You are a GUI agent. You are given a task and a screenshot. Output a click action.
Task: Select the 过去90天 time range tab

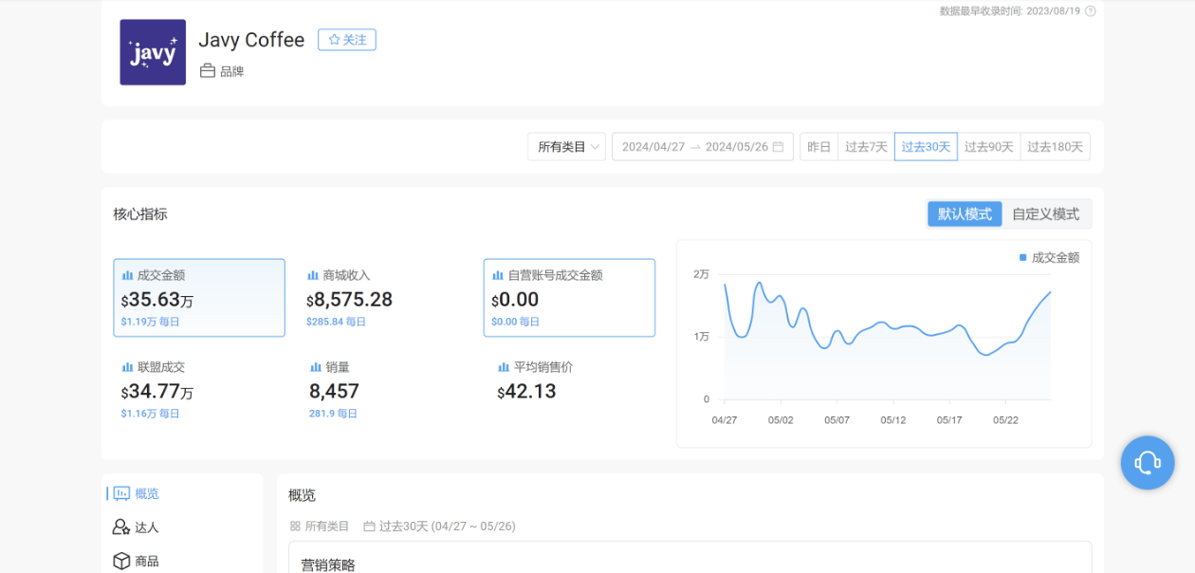click(x=988, y=147)
